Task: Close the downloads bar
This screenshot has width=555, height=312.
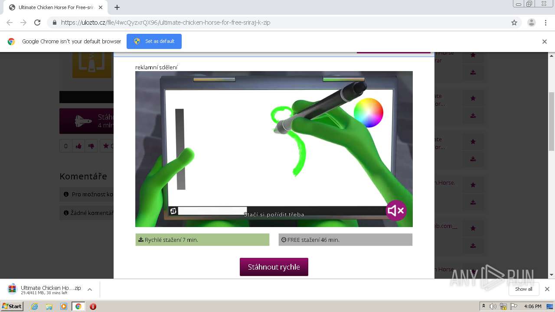Action: point(547,289)
